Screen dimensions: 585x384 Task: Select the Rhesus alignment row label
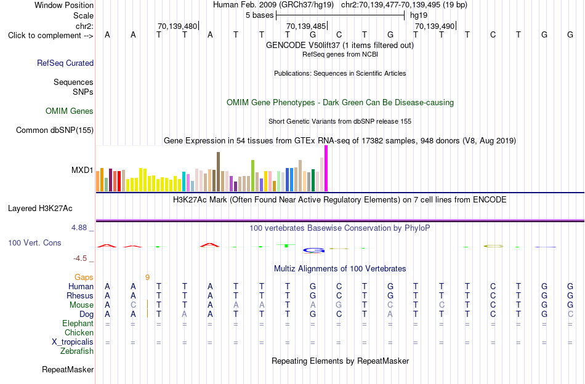(80, 295)
